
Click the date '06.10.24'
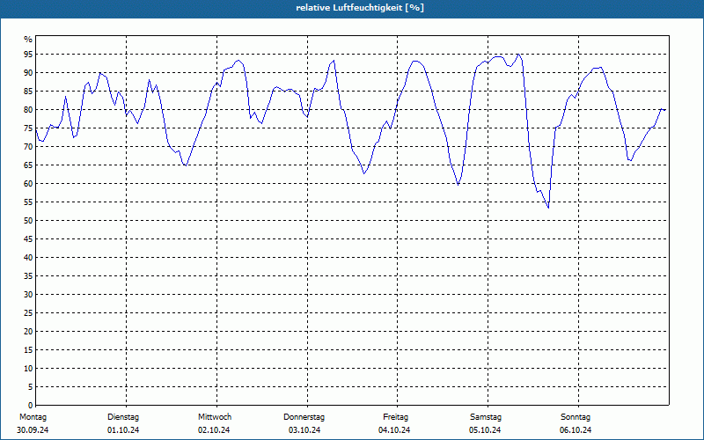click(576, 430)
